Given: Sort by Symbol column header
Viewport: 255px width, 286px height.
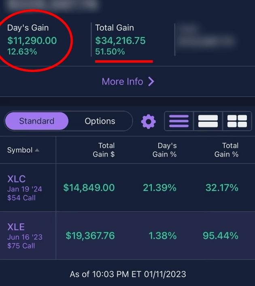Looking at the screenshot, I should pos(20,150).
